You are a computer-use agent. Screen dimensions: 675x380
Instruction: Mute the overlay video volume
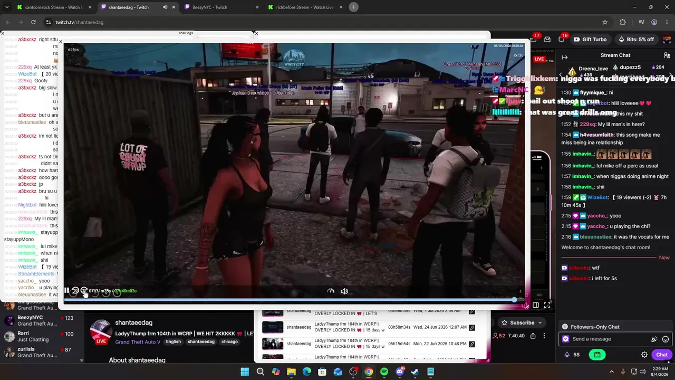click(x=344, y=291)
